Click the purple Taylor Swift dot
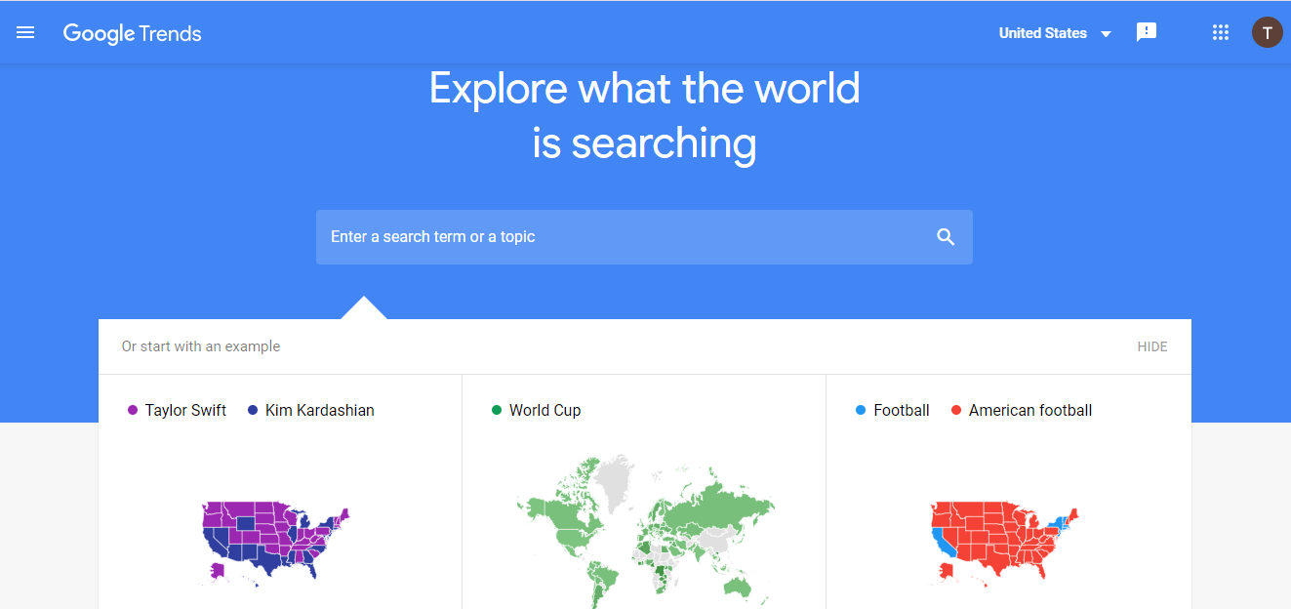Viewport: 1291px width, 609px height. [133, 411]
